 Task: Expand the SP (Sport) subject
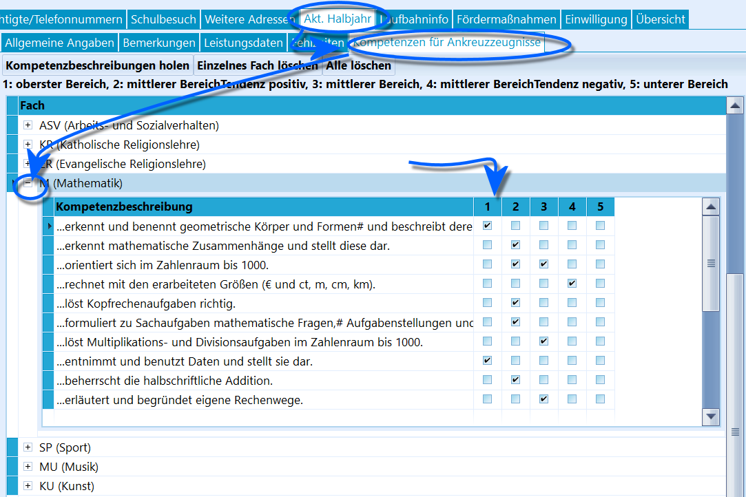tap(28, 447)
